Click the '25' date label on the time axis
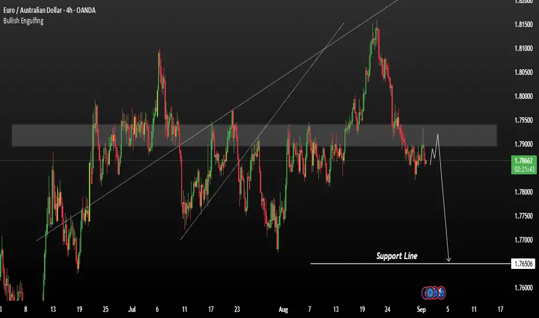 click(105, 309)
